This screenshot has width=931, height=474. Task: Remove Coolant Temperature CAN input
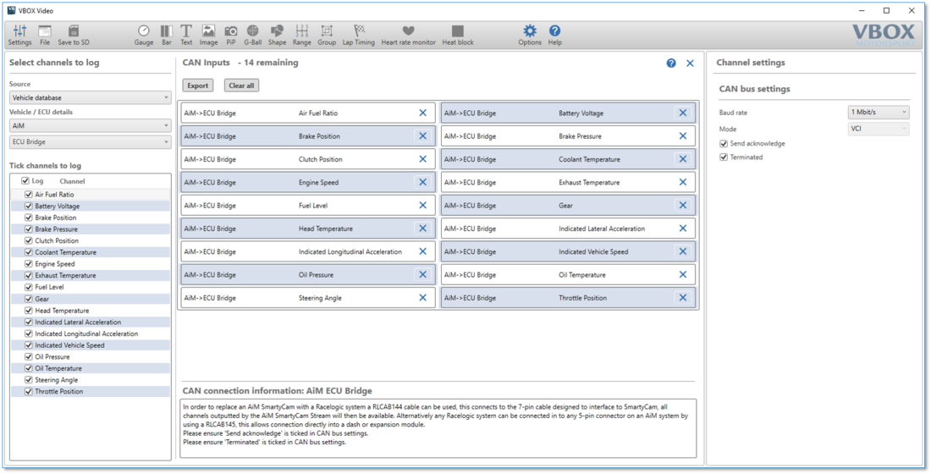[683, 159]
